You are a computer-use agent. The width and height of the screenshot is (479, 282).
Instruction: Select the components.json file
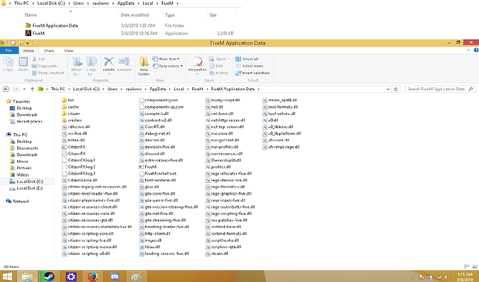tap(158, 100)
